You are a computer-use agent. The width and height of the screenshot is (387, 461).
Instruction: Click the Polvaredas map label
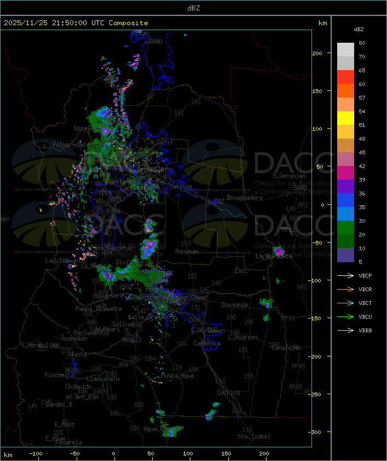[69, 145]
